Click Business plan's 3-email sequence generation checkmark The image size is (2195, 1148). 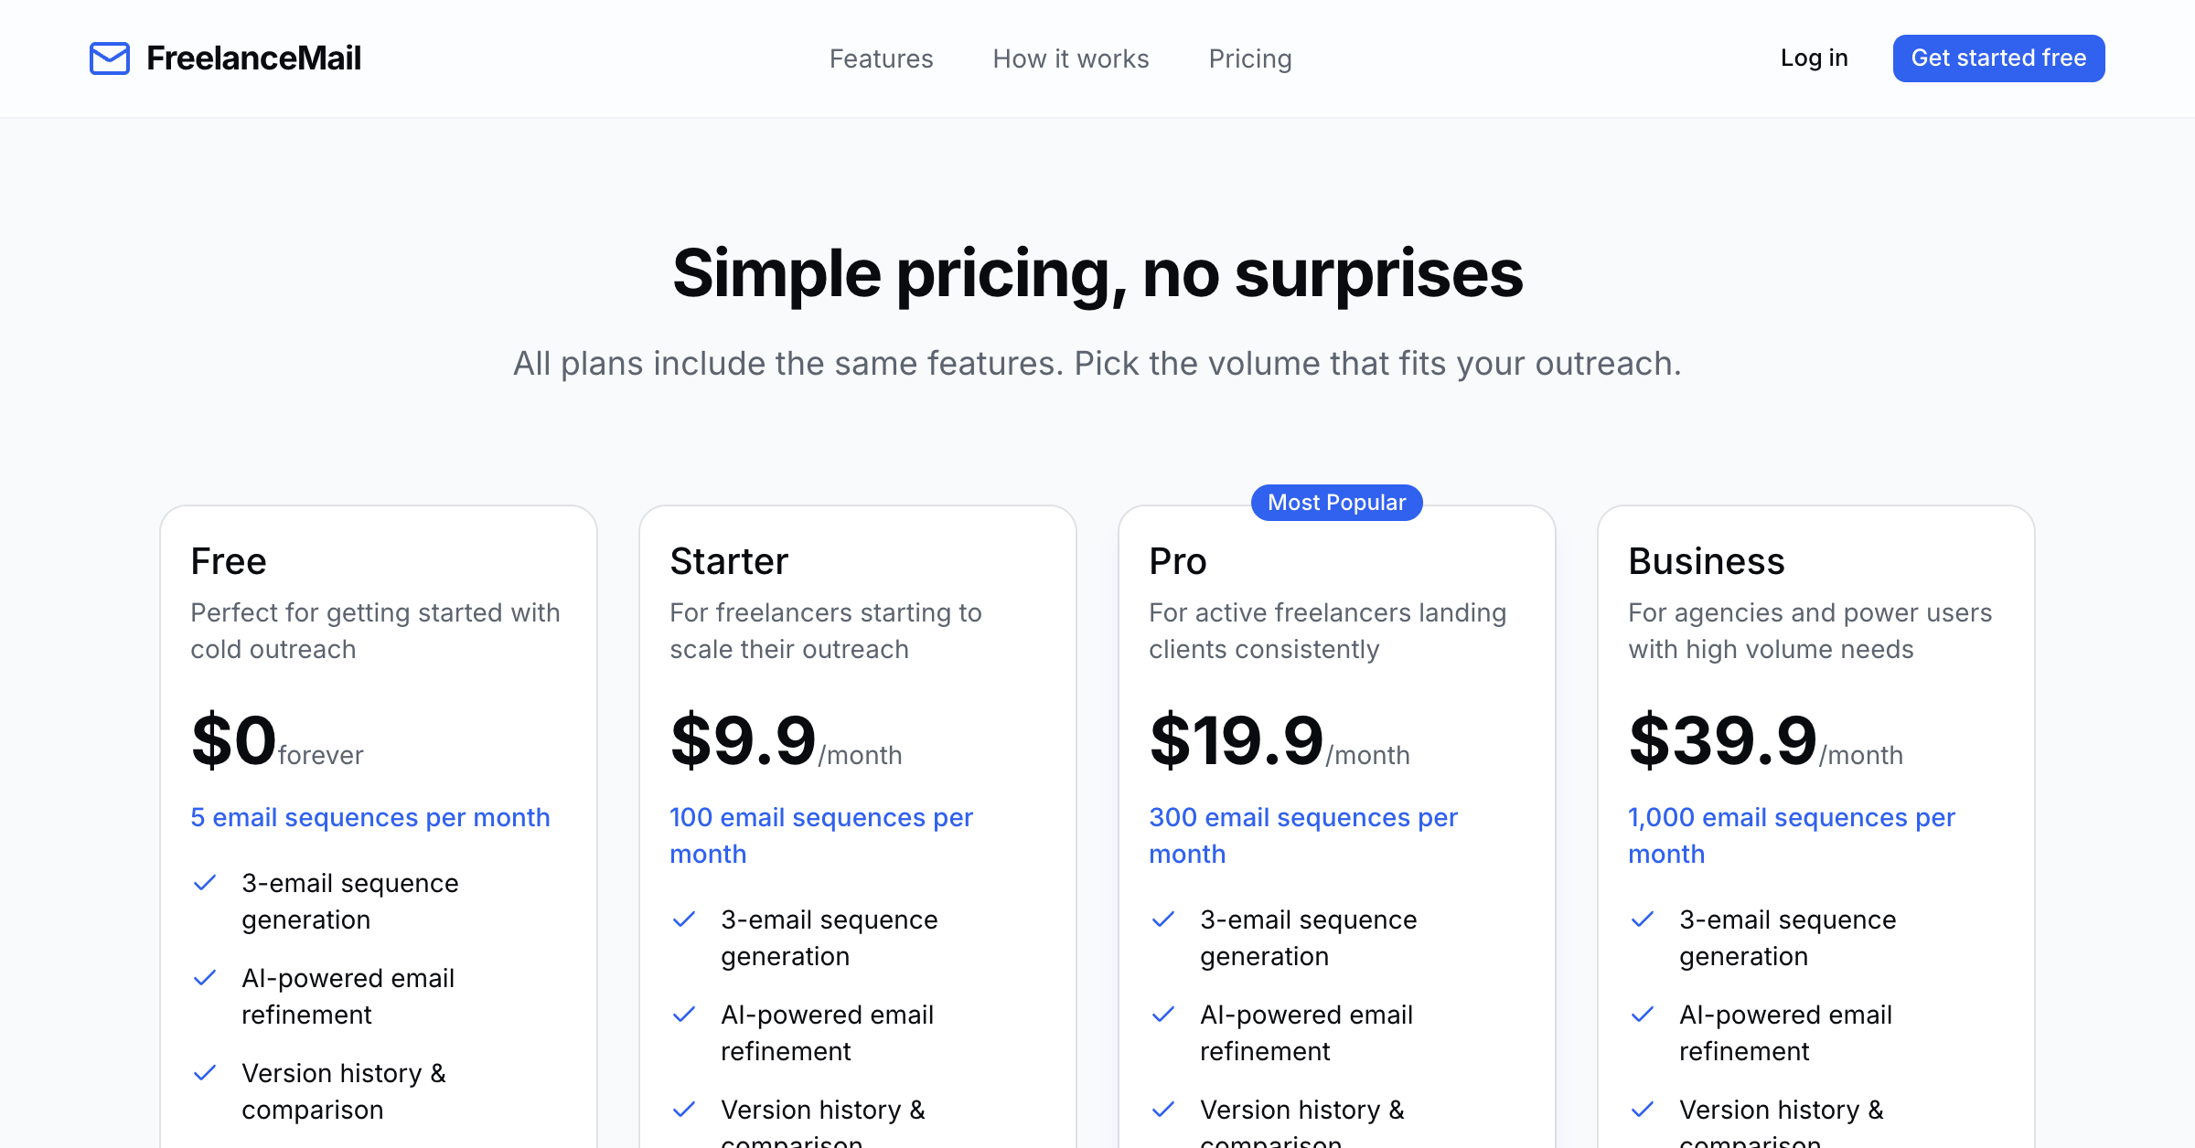[1643, 919]
